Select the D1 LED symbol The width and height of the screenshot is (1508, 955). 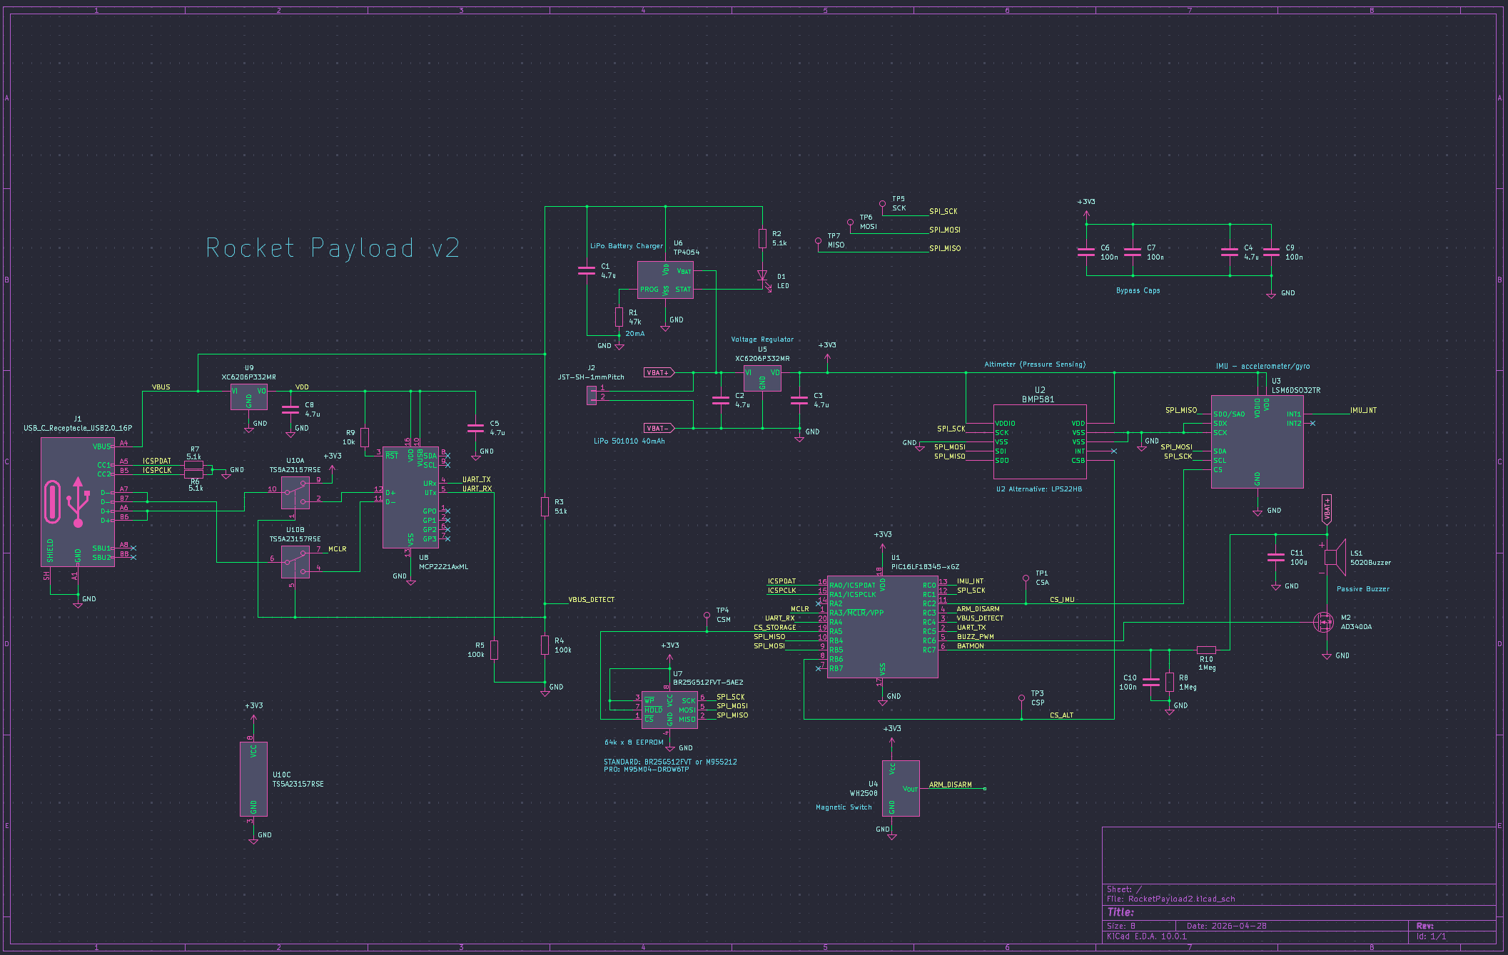pos(762,276)
